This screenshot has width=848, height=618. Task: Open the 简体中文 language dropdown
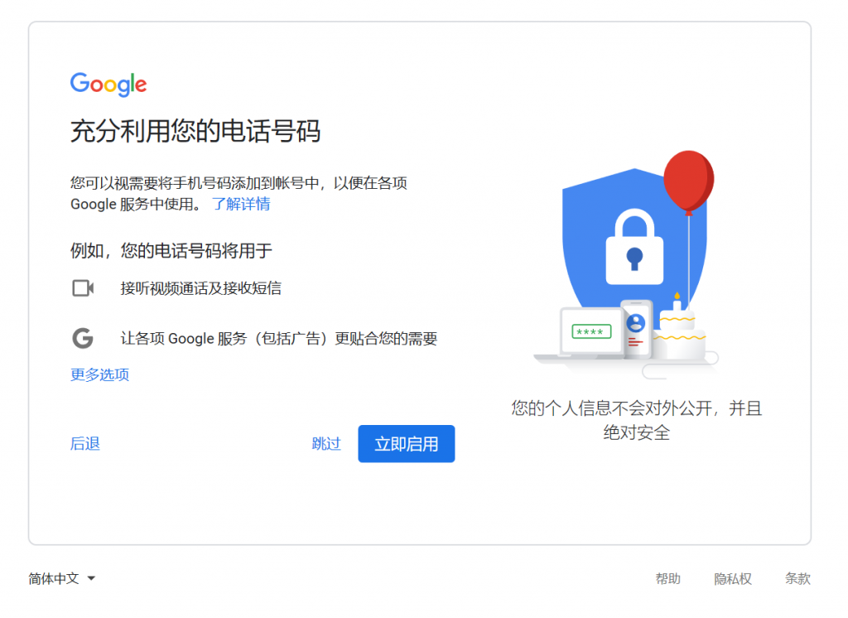[61, 578]
